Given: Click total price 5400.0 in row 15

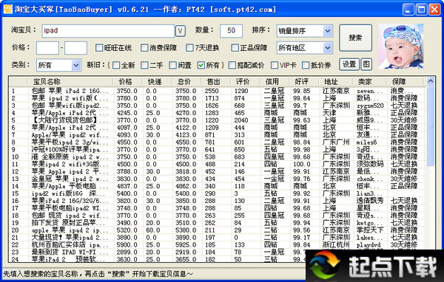Looking at the screenshot, I should pos(186,193).
